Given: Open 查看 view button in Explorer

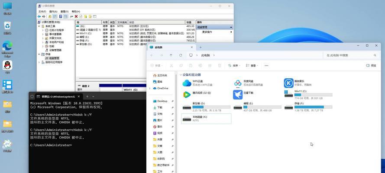Looking at the screenshot, I should click(252, 65).
